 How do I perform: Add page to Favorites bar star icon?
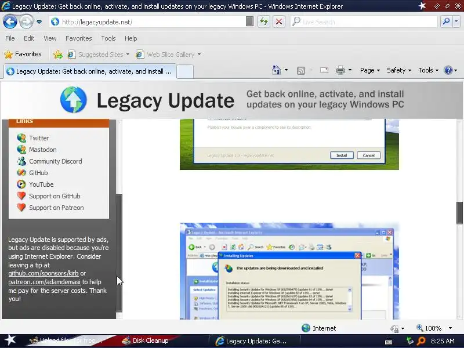coord(57,54)
